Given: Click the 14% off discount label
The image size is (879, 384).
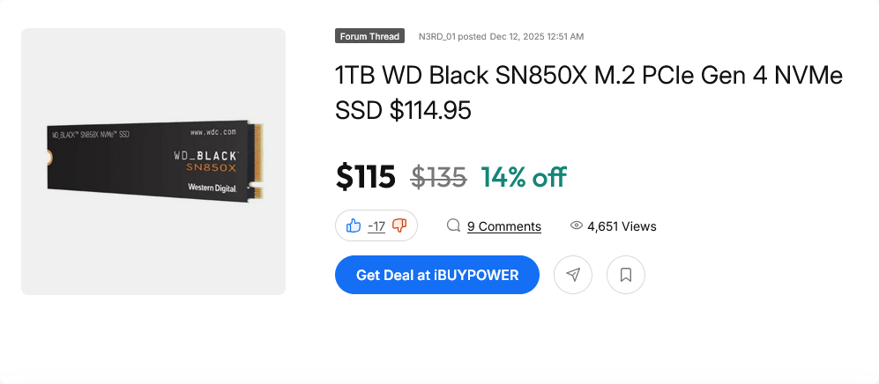Looking at the screenshot, I should tap(523, 177).
